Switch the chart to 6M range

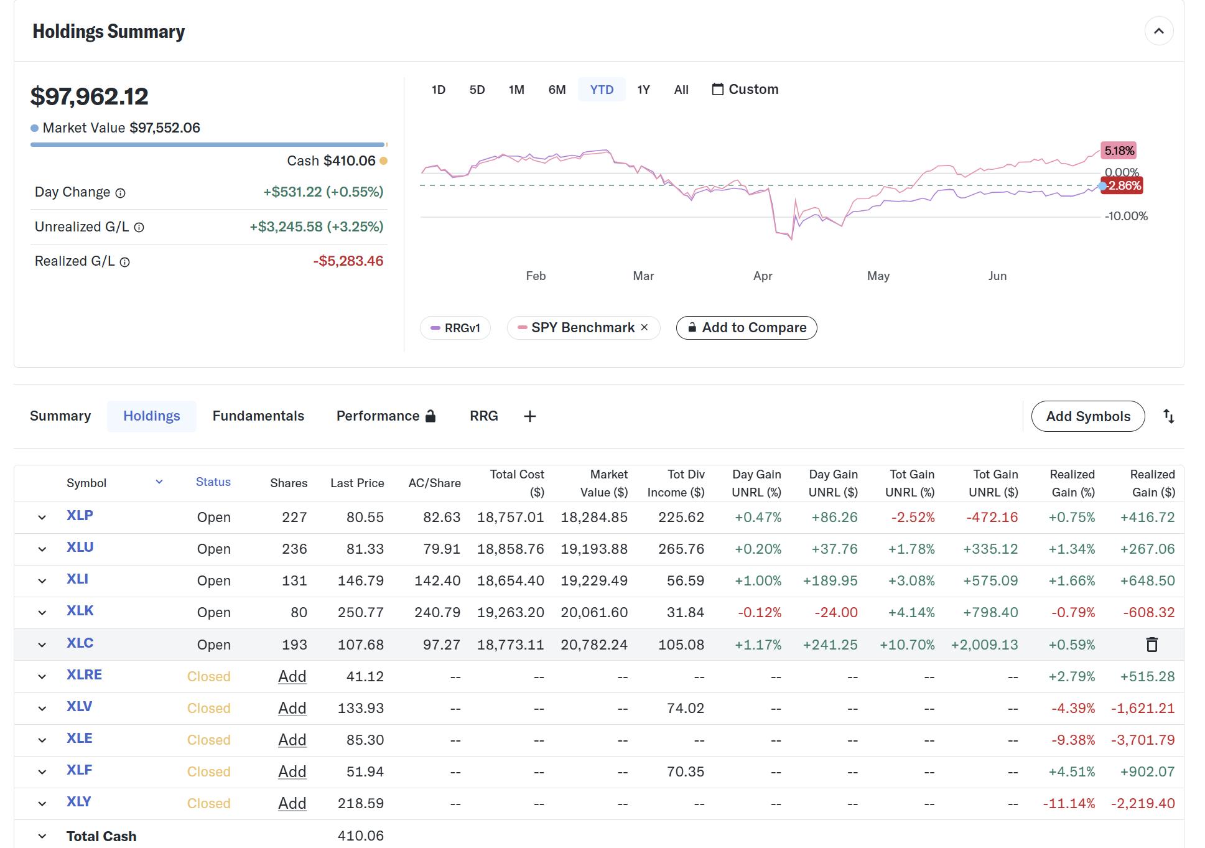[x=557, y=90]
